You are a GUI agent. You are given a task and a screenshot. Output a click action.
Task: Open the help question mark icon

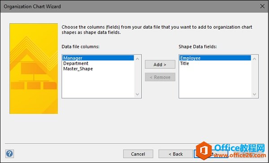(x=9, y=154)
